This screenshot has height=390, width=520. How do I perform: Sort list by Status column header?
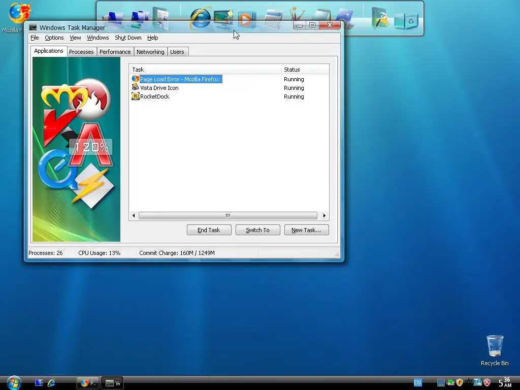tap(305, 69)
